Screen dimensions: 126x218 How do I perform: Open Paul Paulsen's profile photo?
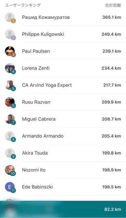click(10, 51)
